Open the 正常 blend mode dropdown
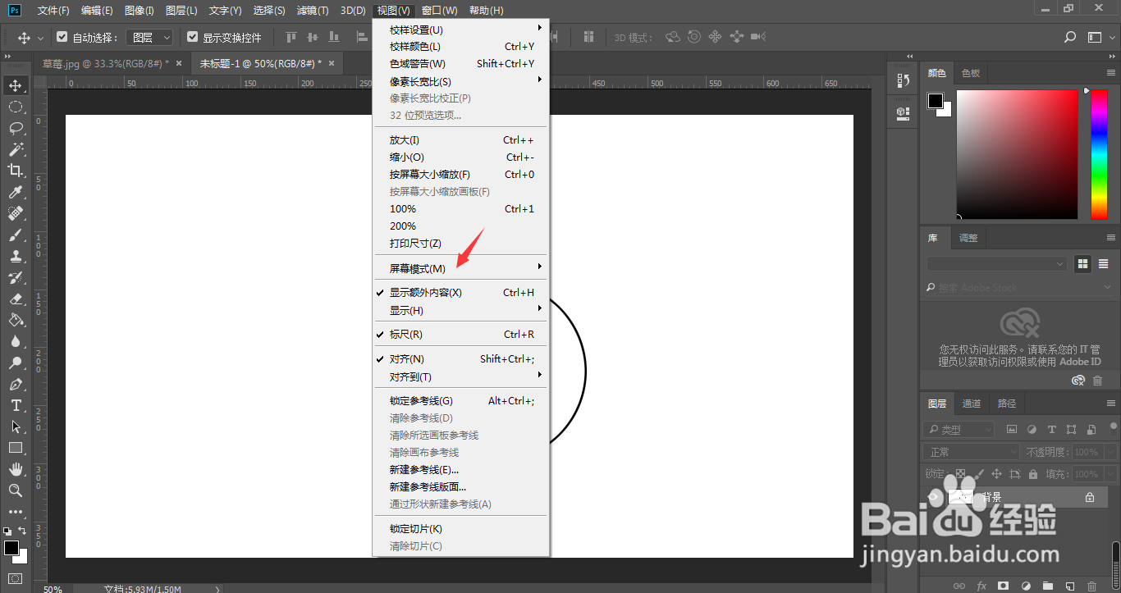Viewport: 1121px width, 593px height. (972, 452)
